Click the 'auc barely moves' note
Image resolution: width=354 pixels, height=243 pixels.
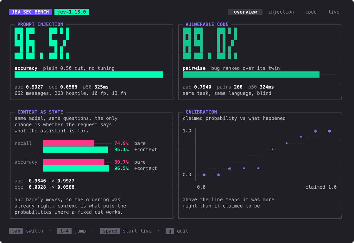(70, 206)
